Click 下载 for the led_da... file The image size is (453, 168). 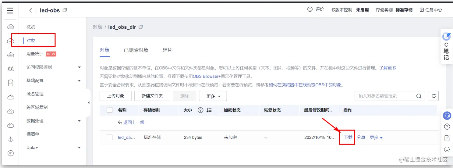point(348,138)
